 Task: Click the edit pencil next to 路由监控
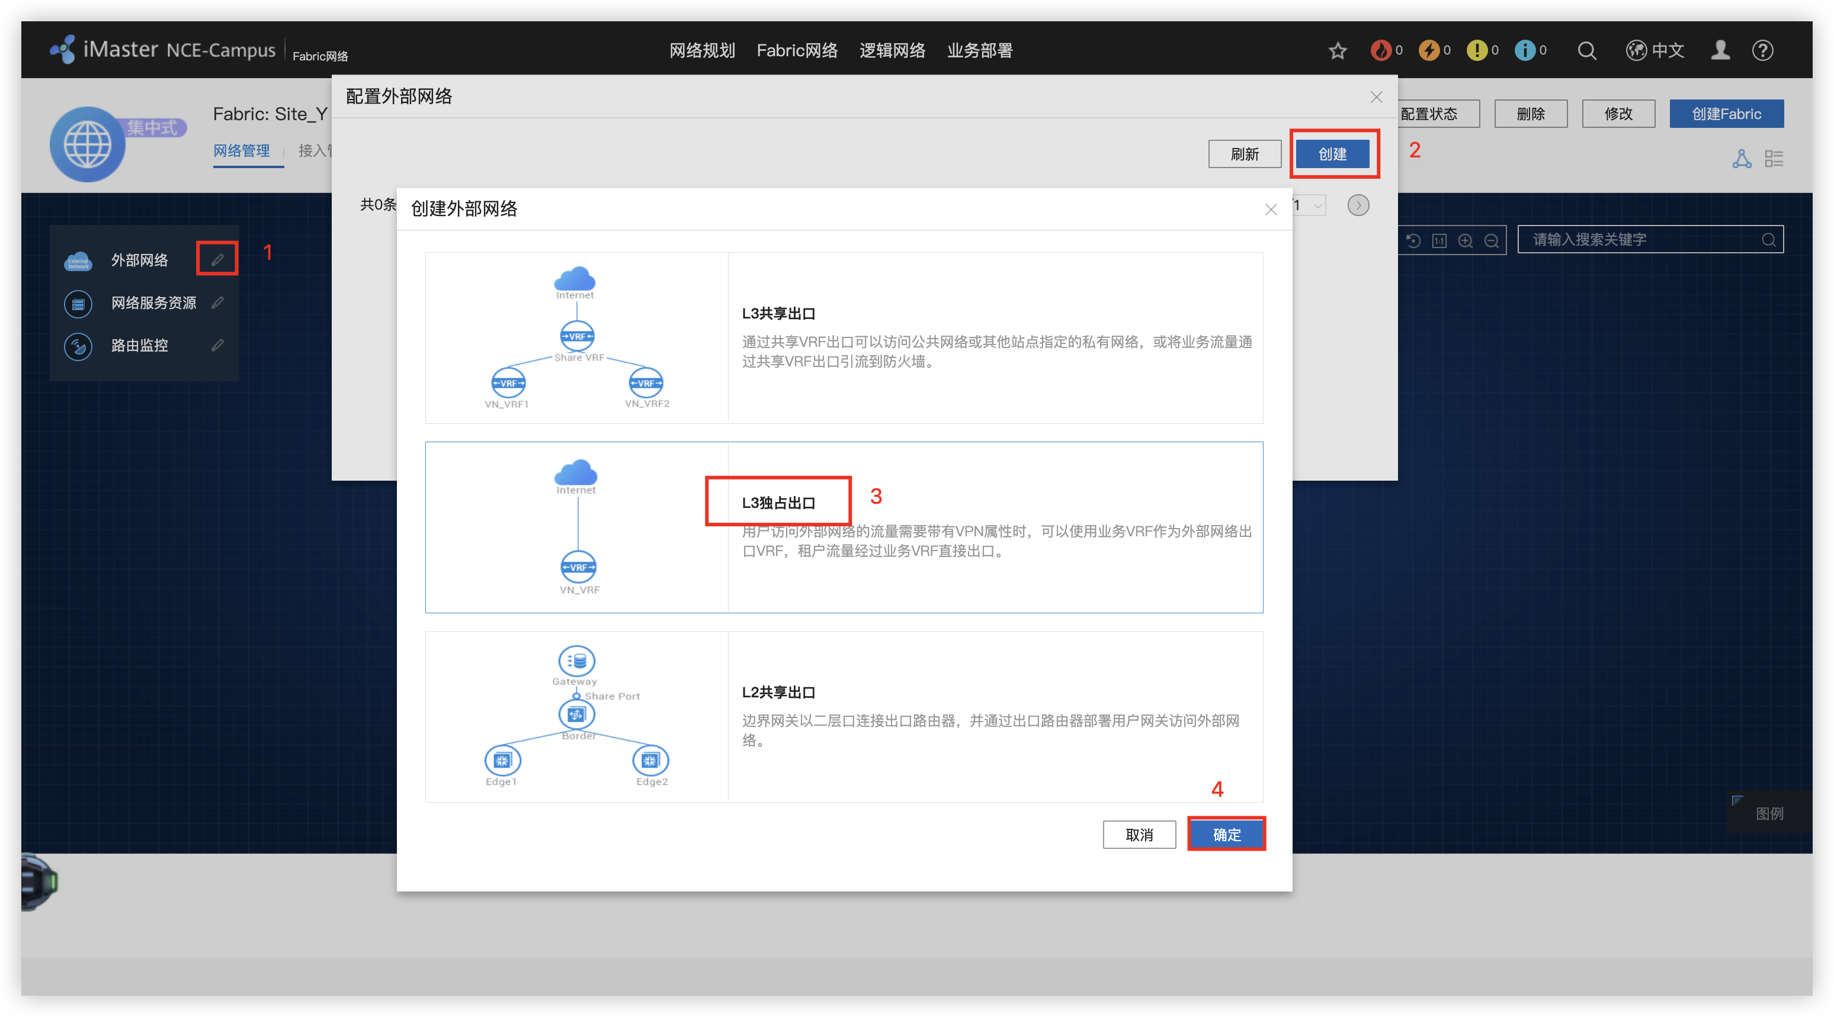tap(217, 345)
